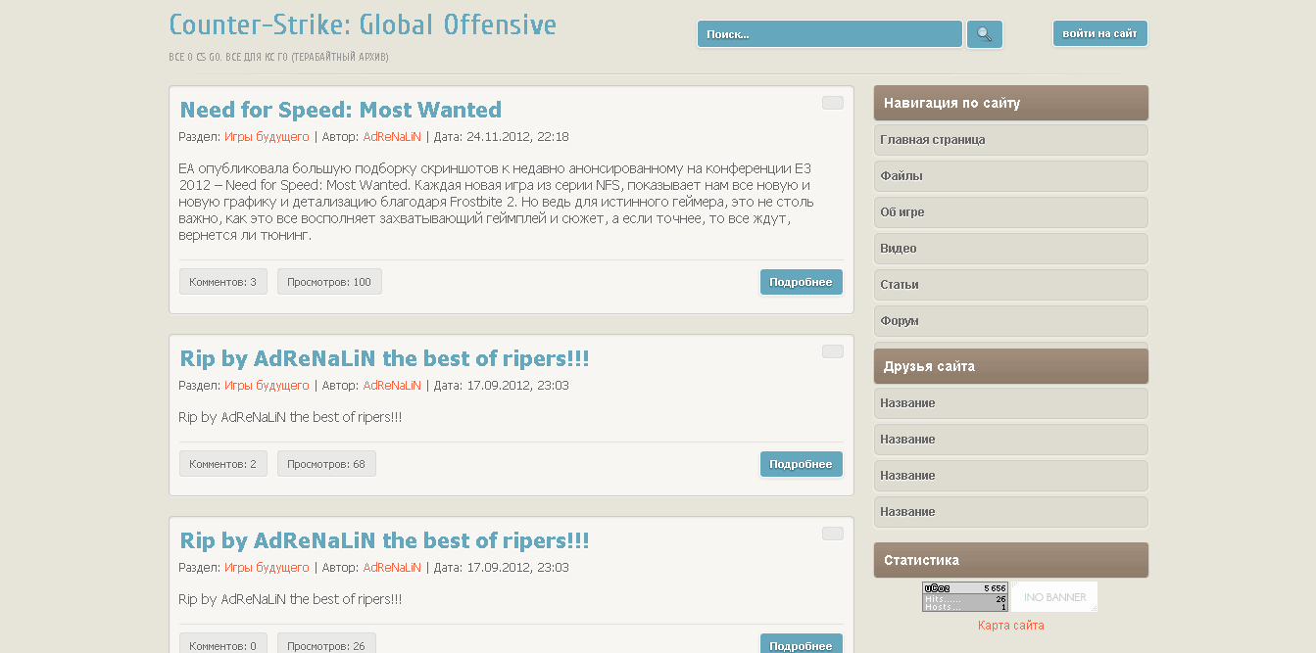This screenshot has width=1316, height=653.
Task: Open Need for Speed: Most Wanted title
Action: [340, 110]
